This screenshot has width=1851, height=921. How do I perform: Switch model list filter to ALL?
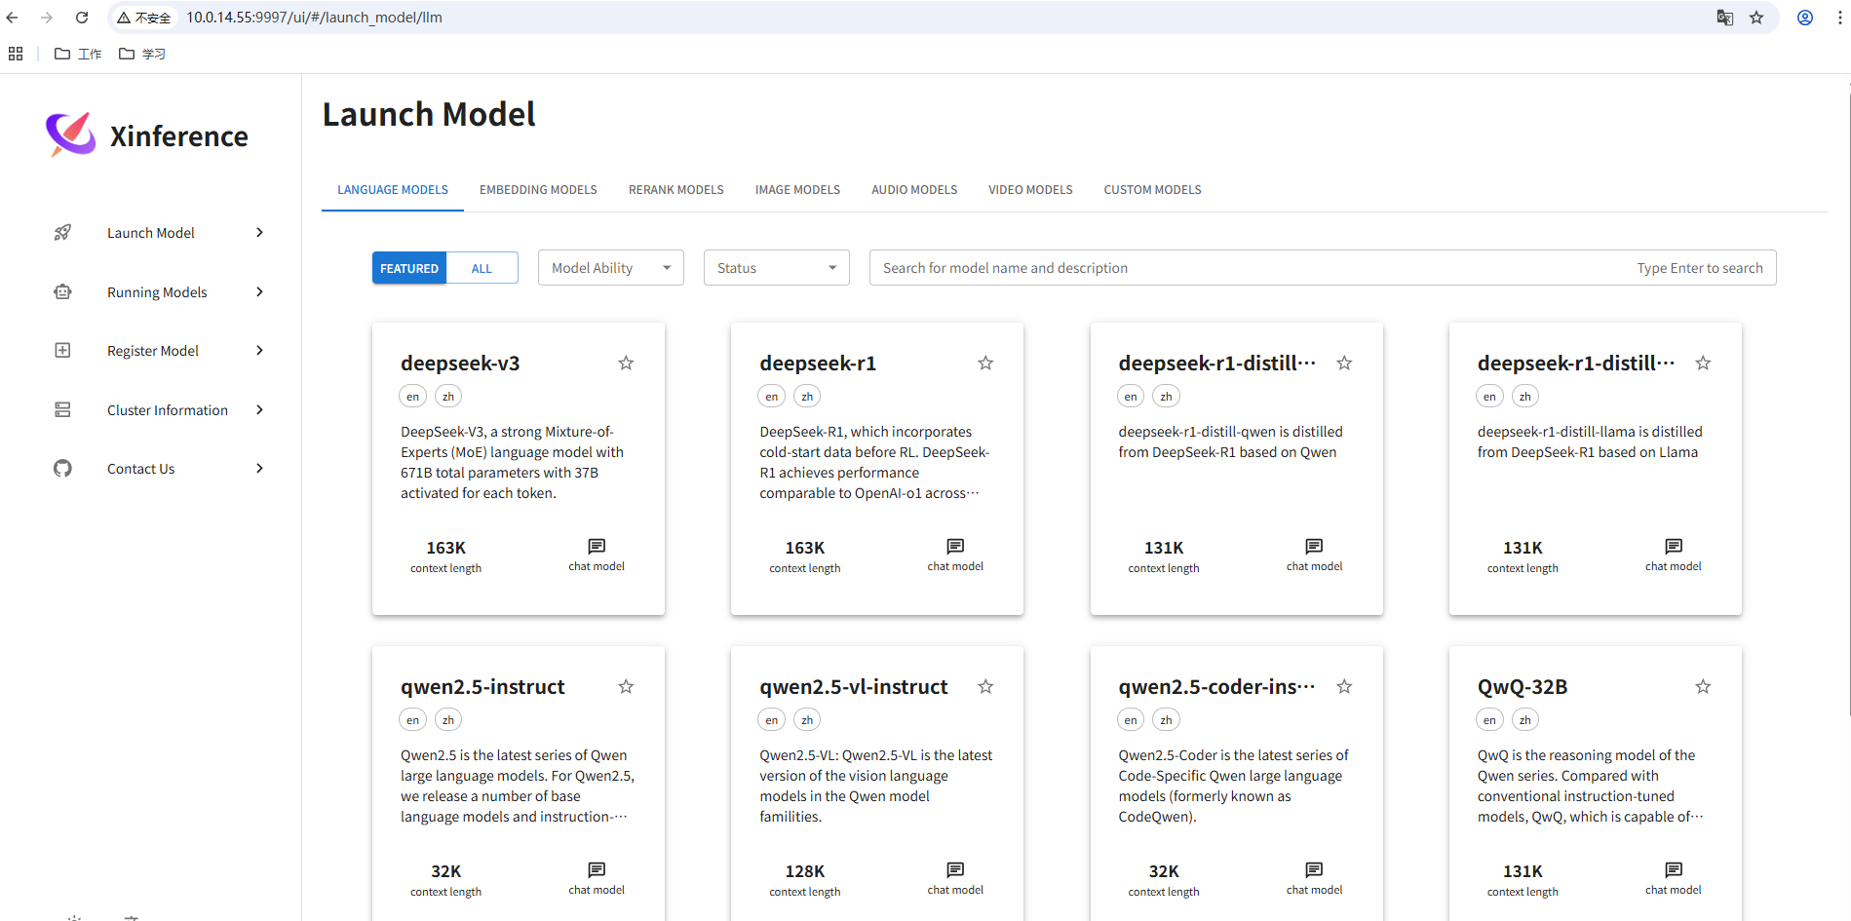point(482,268)
